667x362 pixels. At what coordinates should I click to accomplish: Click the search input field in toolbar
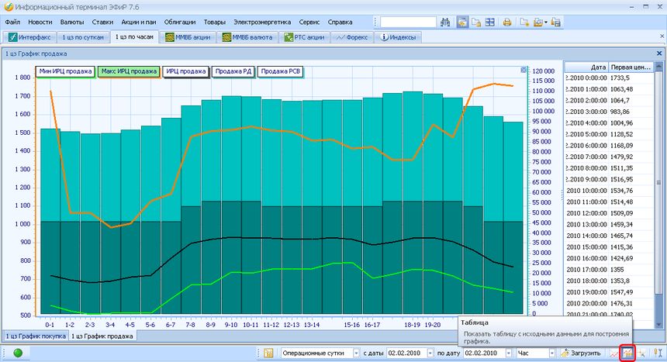pyautogui.click(x=407, y=22)
